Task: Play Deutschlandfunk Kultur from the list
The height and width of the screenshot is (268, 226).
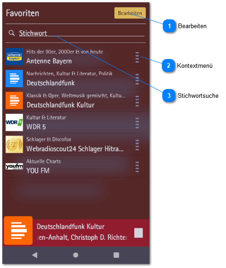Action: point(60,105)
